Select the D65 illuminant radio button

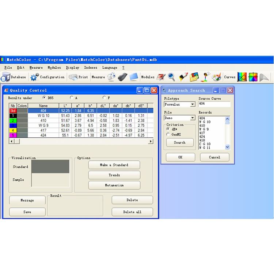pos(44,98)
